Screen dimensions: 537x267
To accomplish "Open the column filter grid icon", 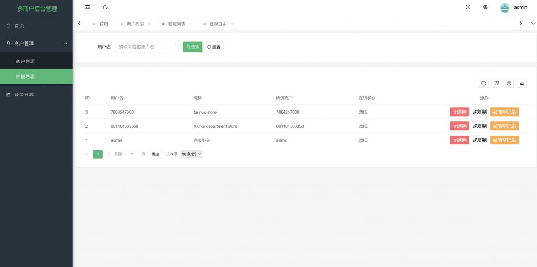I will pyautogui.click(x=496, y=83).
